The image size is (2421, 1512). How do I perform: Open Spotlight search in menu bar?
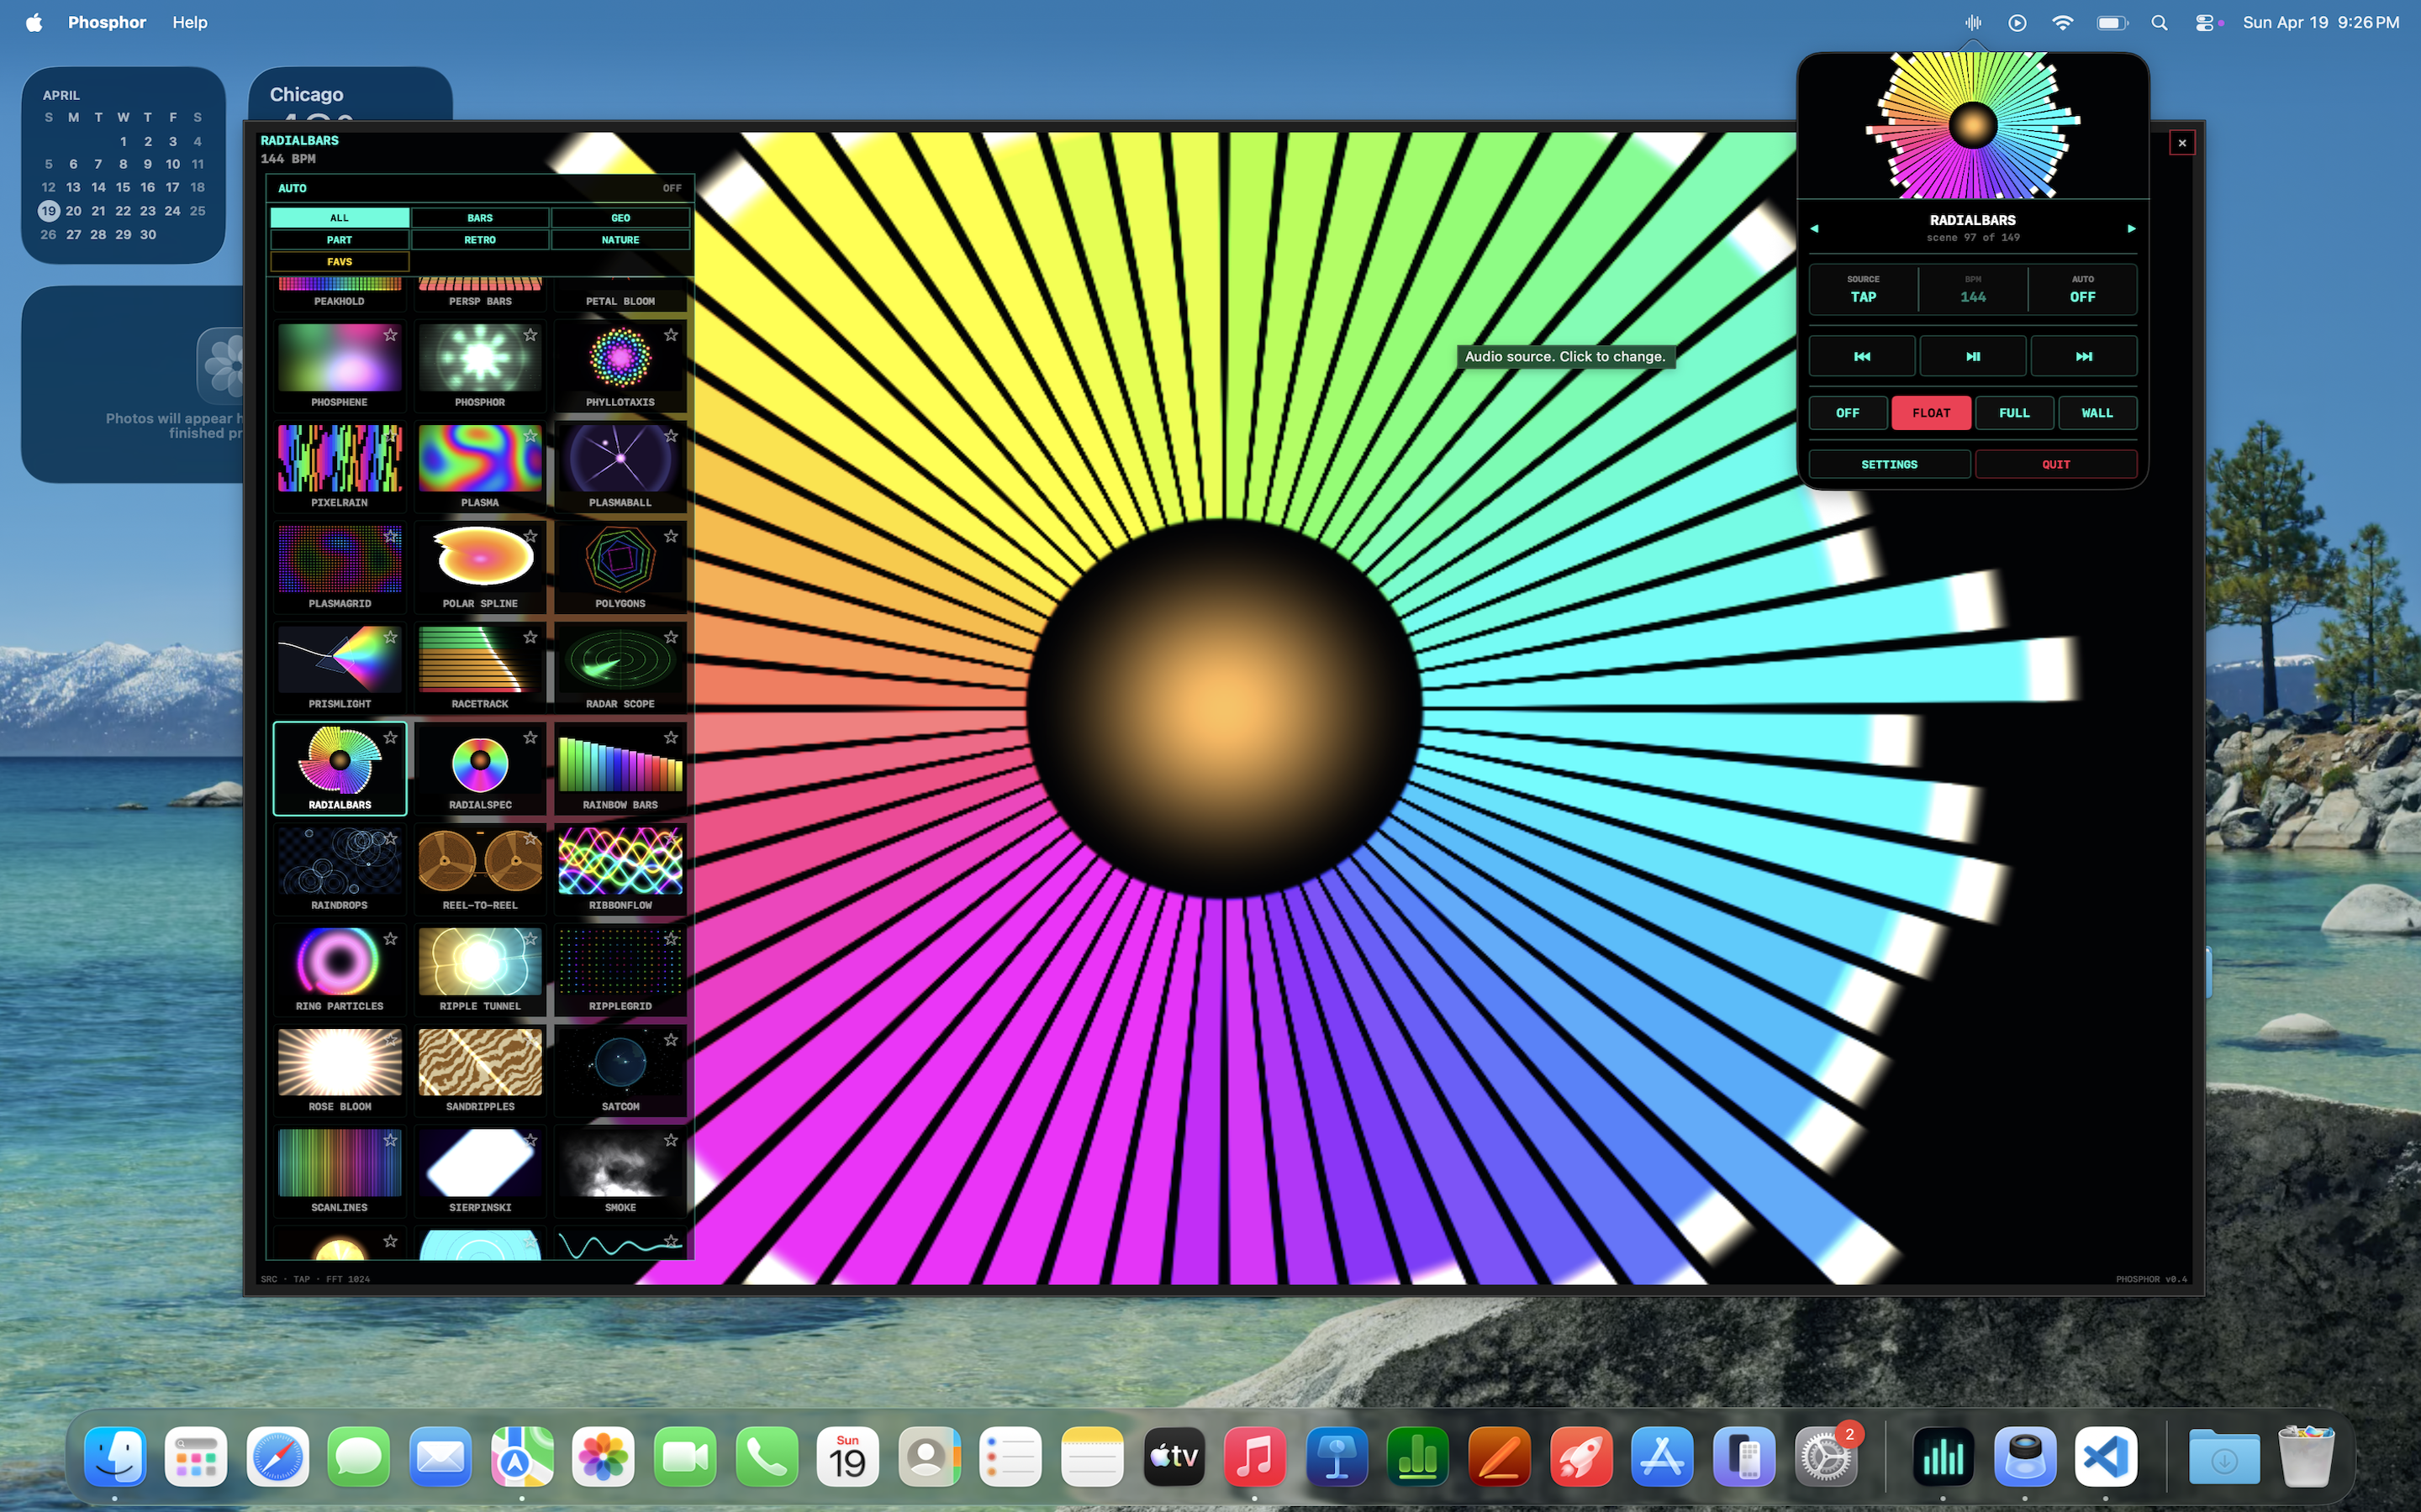pos(2159,22)
